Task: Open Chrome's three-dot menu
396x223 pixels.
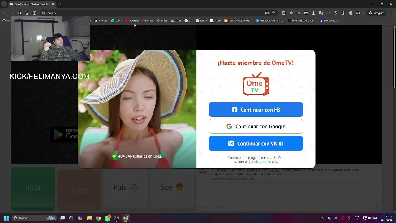Action: (x=391, y=13)
